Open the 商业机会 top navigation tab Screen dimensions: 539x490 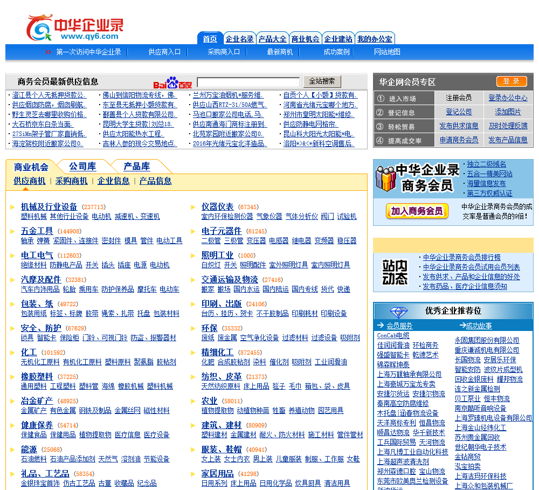point(306,39)
